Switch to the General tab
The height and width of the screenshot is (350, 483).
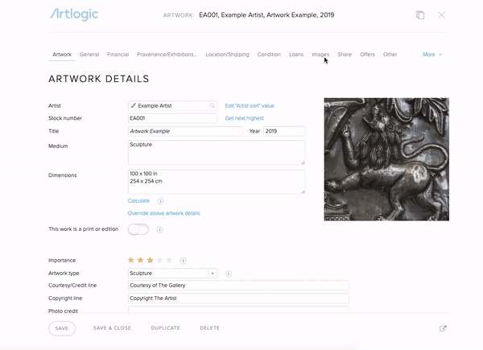89,55
